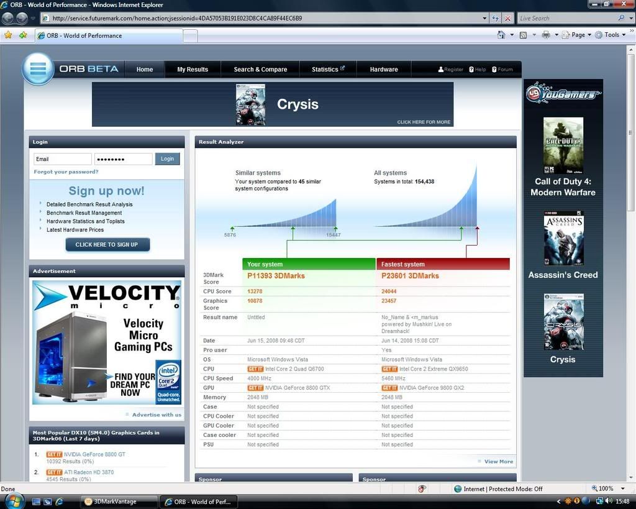Click GET IT badge beside GeForce 8800 GT
The image size is (636, 509).
[x=55, y=454]
